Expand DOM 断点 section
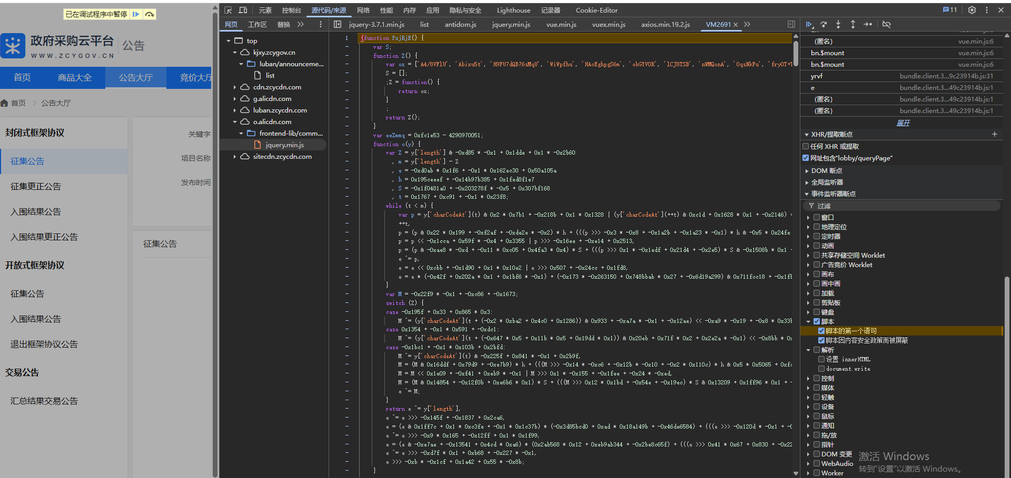Screen dimensions: 1011x478 click(x=807, y=171)
